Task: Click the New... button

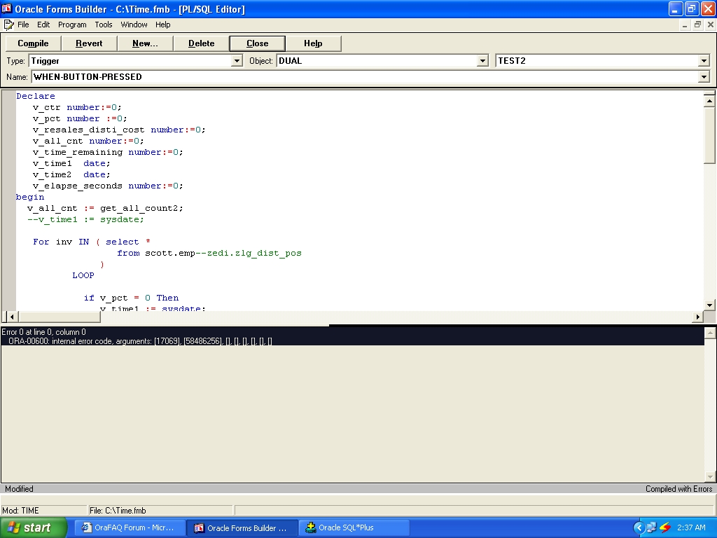Action: [145, 43]
